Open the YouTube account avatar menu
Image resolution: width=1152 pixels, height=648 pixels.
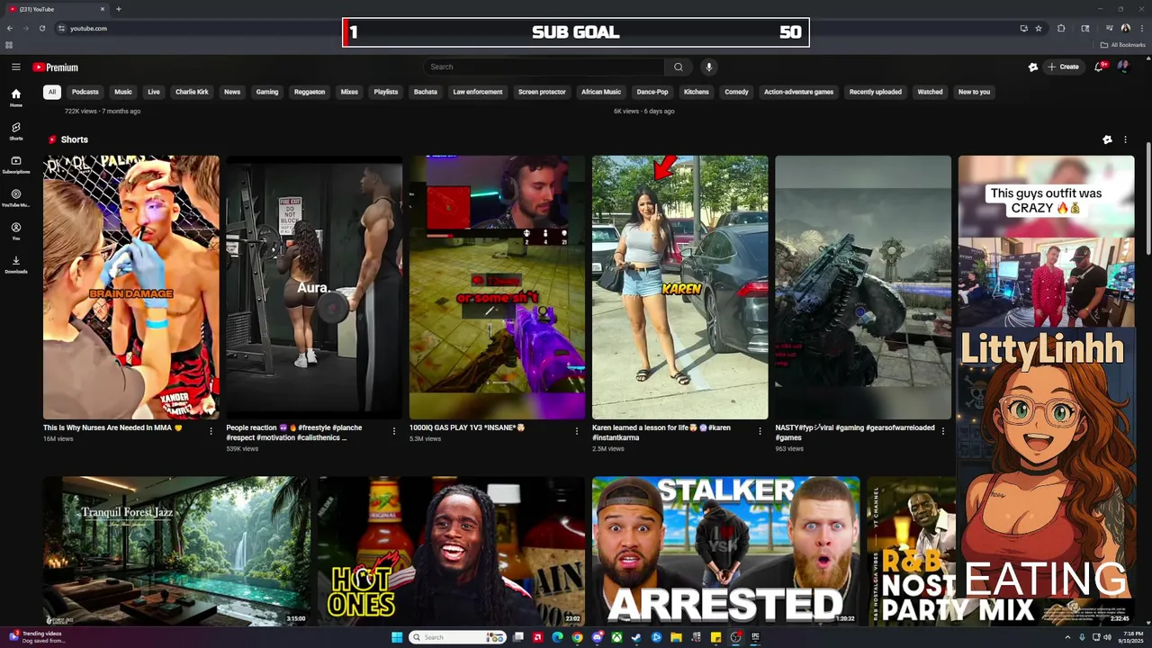click(1123, 67)
